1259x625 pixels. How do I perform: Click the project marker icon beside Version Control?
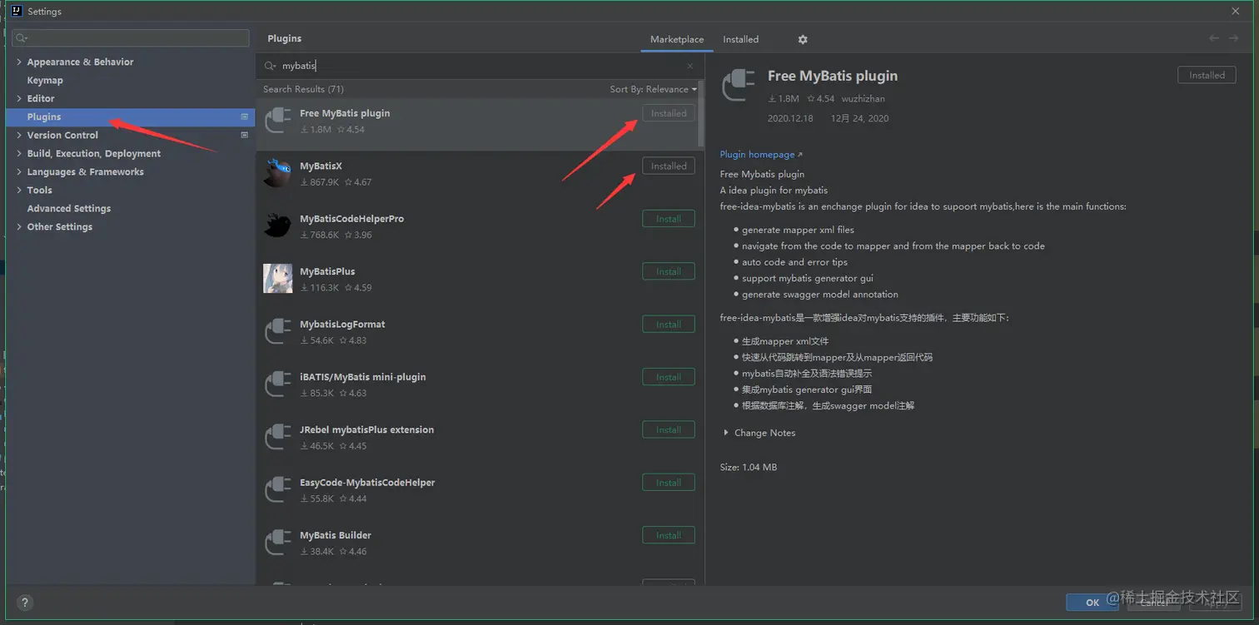[245, 135]
